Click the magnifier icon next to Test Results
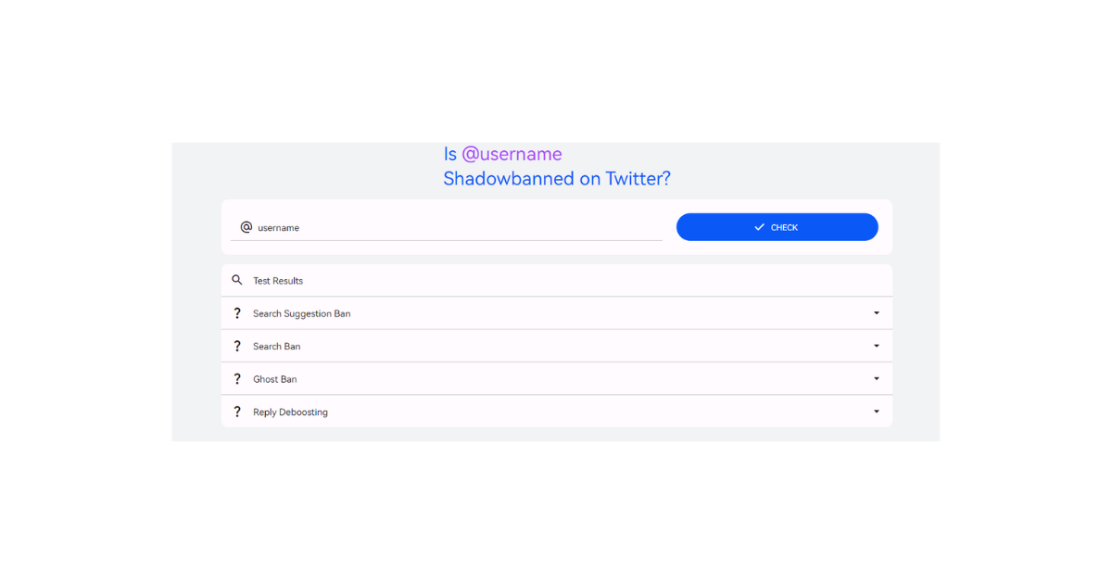This screenshot has height=584, width=1112. tap(237, 280)
